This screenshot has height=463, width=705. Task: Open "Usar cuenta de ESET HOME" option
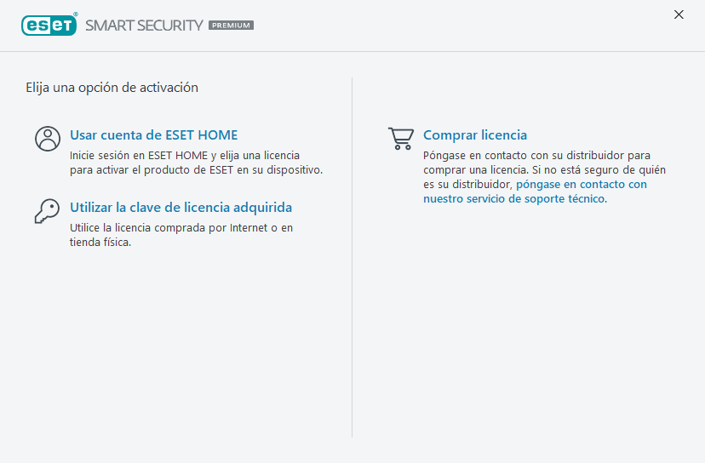[153, 135]
